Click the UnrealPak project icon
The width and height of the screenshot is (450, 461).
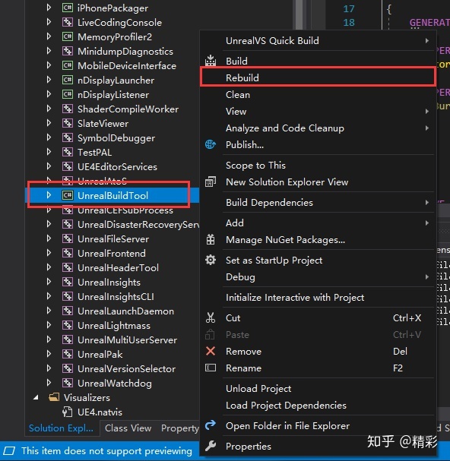coord(68,354)
